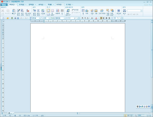The height and width of the screenshot is (117, 153).
Task: Click the Print icon in toolbar
Action: 15,18
